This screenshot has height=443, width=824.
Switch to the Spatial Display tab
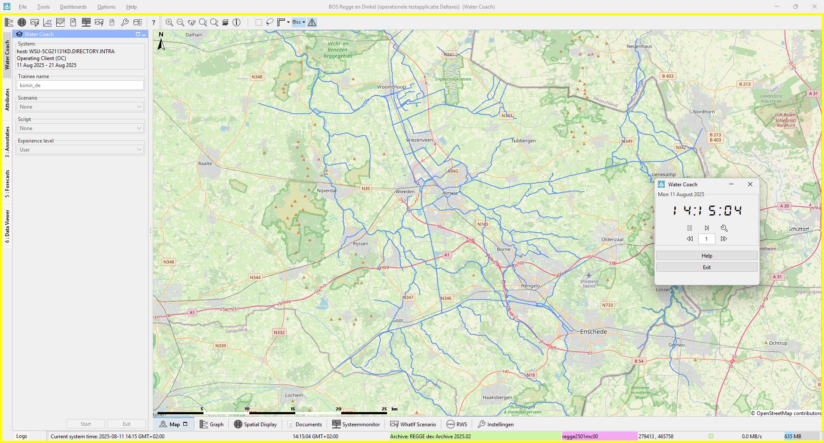[256, 424]
